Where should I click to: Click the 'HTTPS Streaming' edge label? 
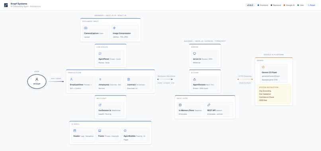[x=245, y=76]
